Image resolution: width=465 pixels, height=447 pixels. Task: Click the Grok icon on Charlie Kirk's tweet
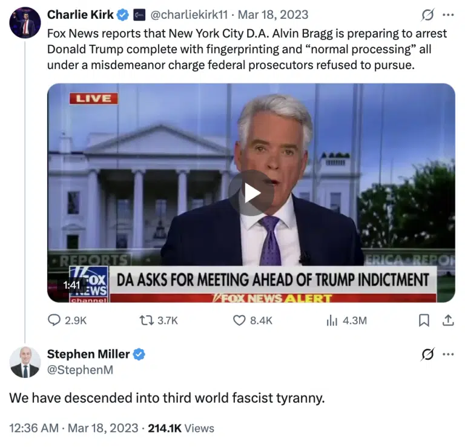pos(427,15)
